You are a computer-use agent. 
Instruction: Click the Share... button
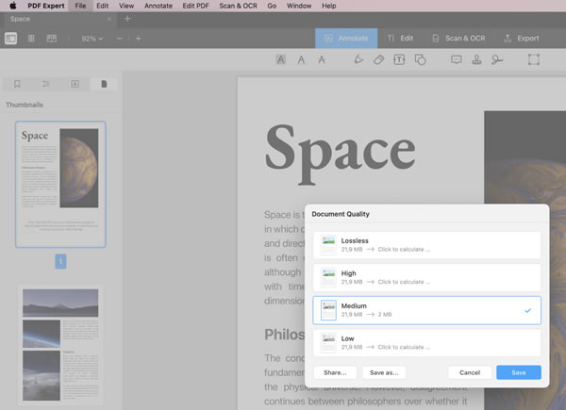pyautogui.click(x=335, y=372)
